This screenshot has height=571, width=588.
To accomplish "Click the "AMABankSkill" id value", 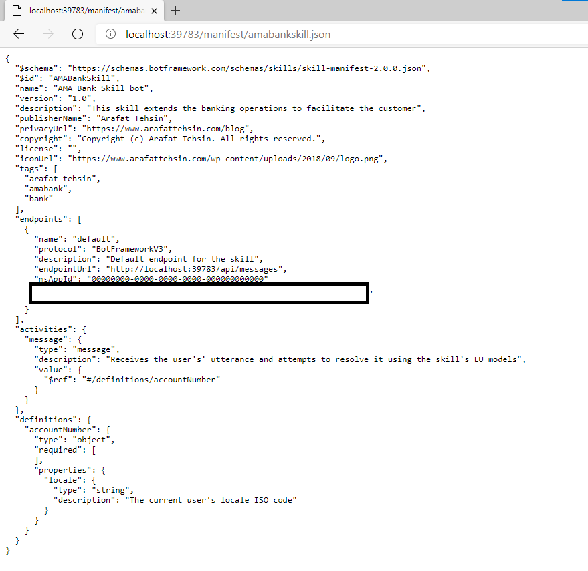I will pyautogui.click(x=82, y=78).
